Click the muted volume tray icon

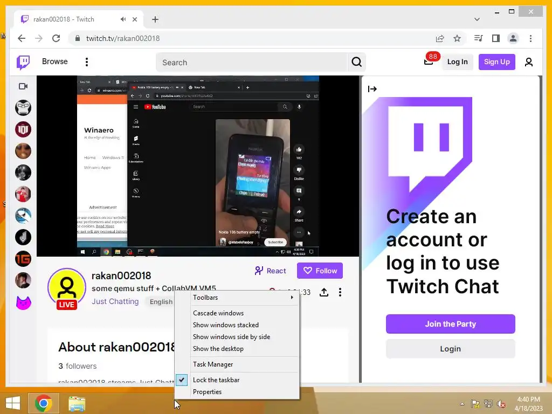[501, 404]
